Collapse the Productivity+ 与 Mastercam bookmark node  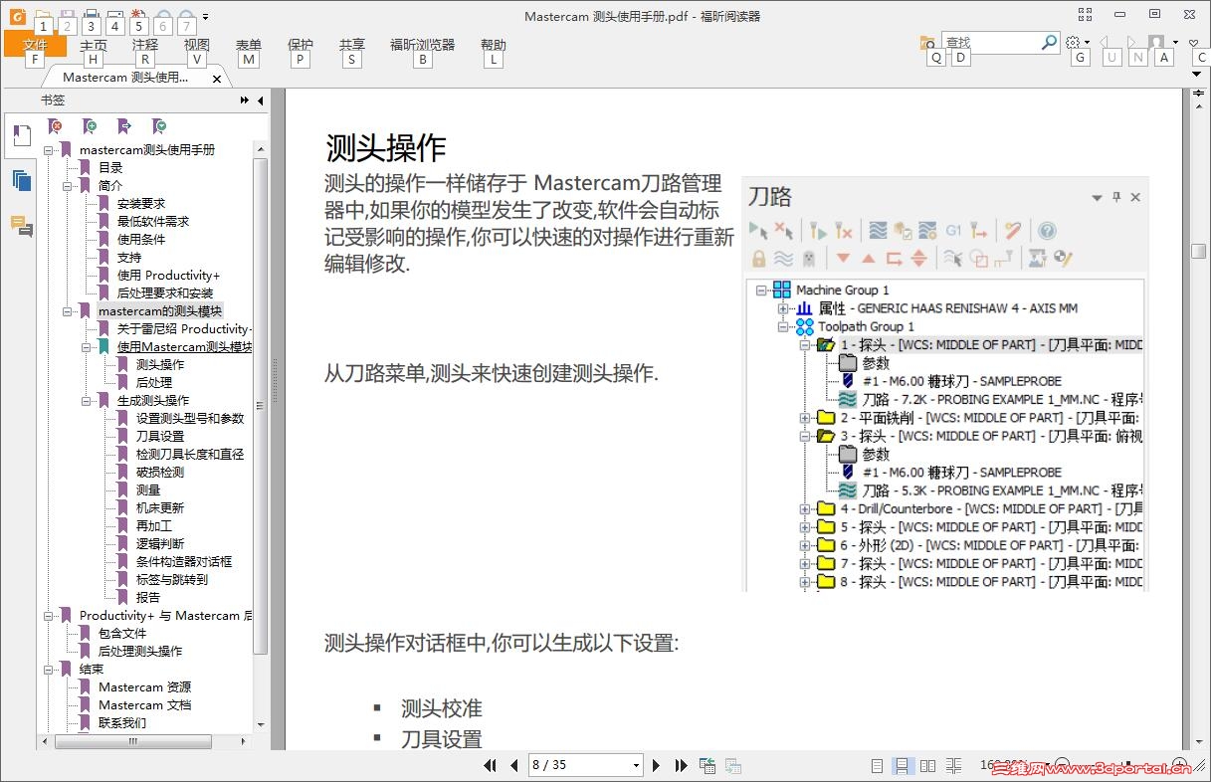tap(48, 616)
